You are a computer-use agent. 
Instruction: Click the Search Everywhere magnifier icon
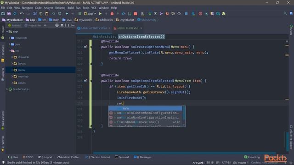click(285, 13)
